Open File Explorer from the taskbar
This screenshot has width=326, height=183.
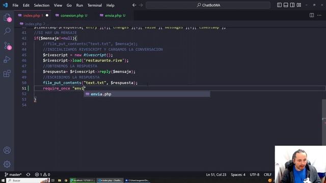click(60, 180)
